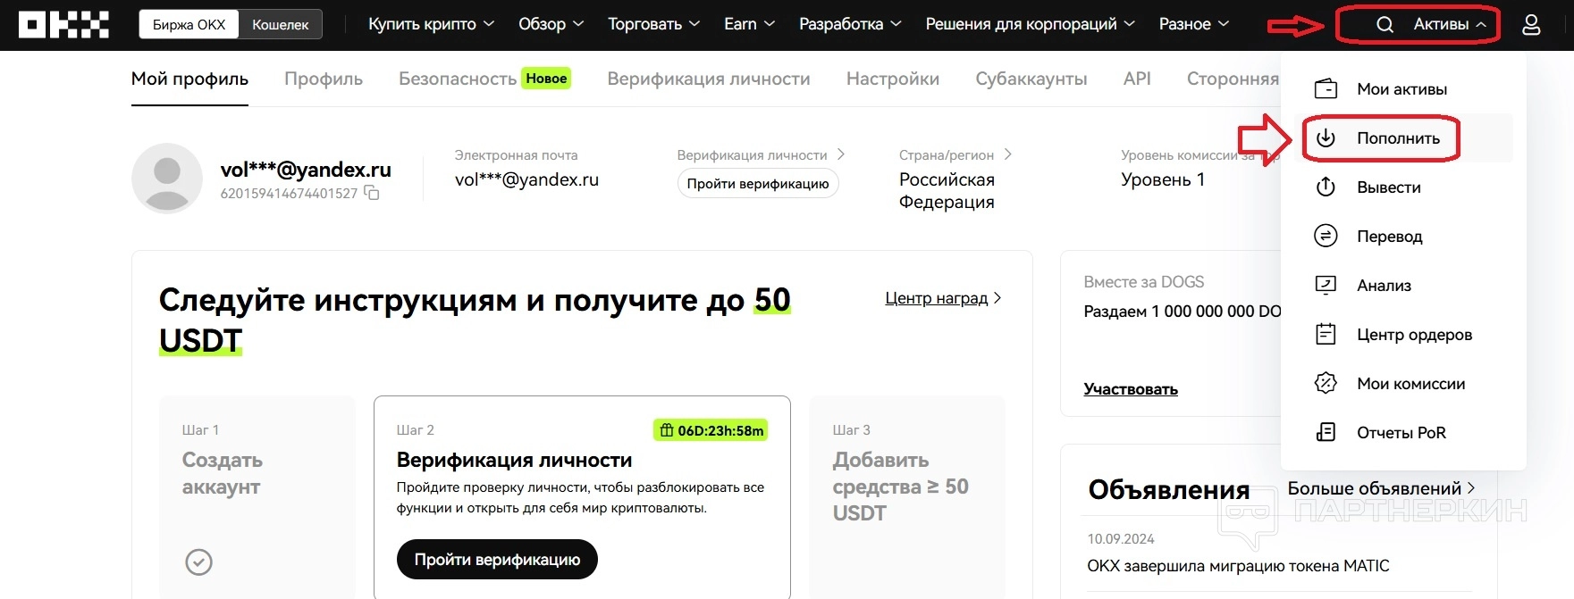This screenshot has width=1574, height=599.
Task: Open Центр наград link
Action: pos(943,298)
